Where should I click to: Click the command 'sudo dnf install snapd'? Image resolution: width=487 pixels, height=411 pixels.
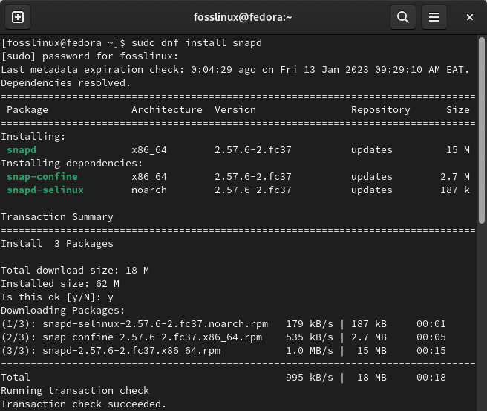(197, 42)
